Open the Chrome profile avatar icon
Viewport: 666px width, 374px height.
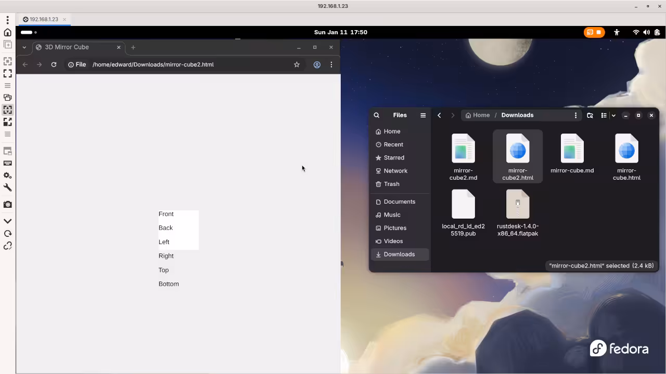tap(316, 65)
